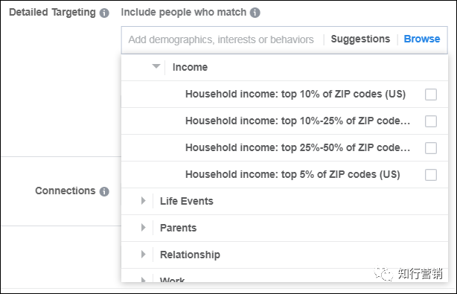Click the Add demographics, interests or behaviors field
The width and height of the screenshot is (457, 294).
pos(221,39)
